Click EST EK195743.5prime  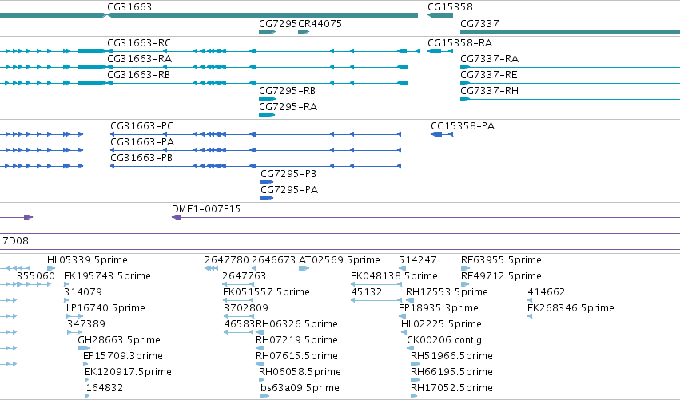(x=107, y=276)
